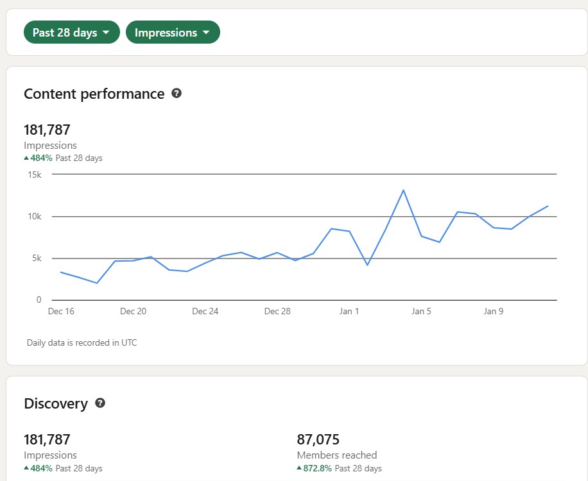Click green up arrow beside 872.8%
Screen dimensions: 588x481
[x=299, y=468]
